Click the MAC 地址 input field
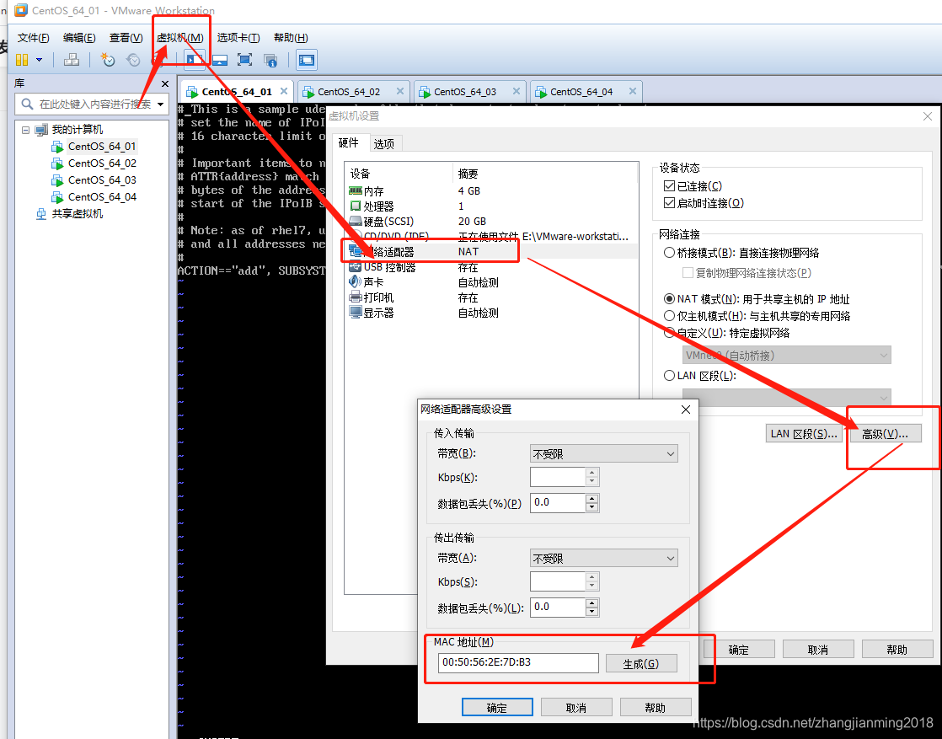Screen dimensions: 942x739 click(518, 662)
